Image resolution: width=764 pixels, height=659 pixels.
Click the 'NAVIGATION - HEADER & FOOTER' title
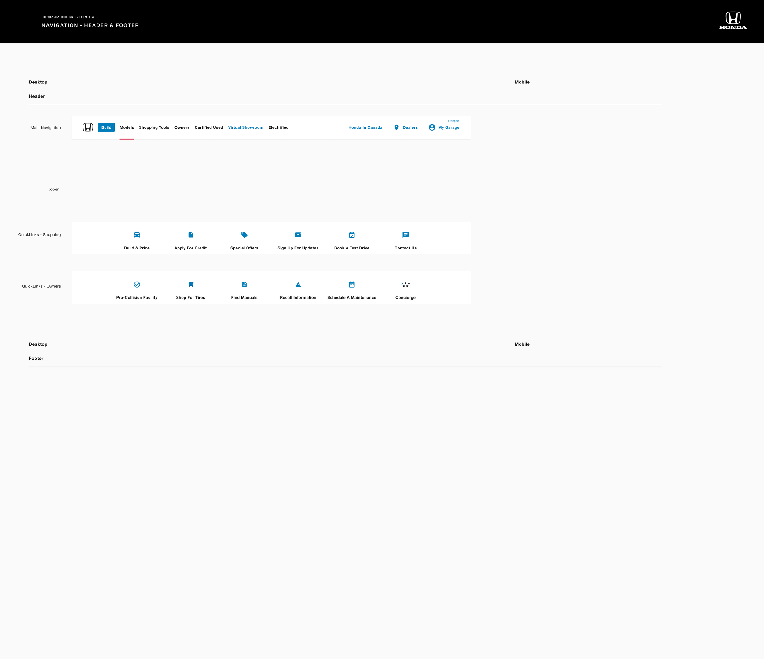(x=90, y=25)
